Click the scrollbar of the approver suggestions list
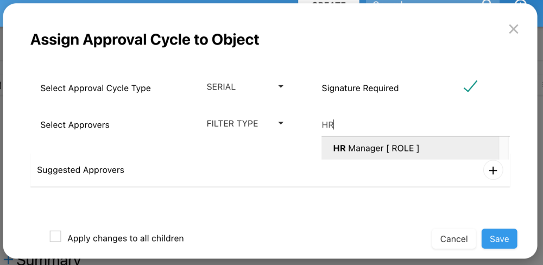 [x=504, y=148]
